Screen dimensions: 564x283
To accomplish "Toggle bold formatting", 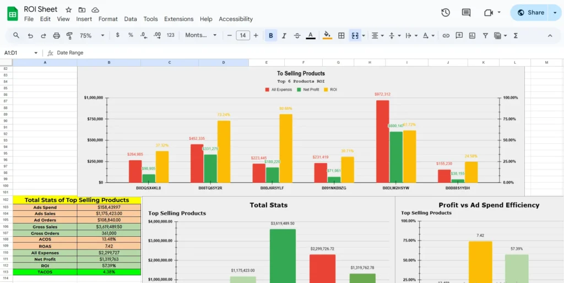I will 271,35.
